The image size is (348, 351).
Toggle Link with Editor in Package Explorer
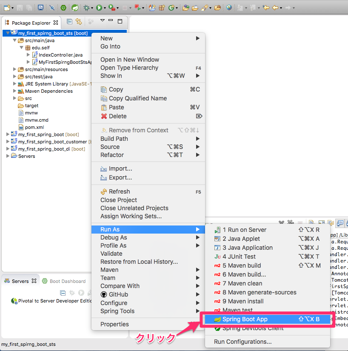(x=79, y=22)
